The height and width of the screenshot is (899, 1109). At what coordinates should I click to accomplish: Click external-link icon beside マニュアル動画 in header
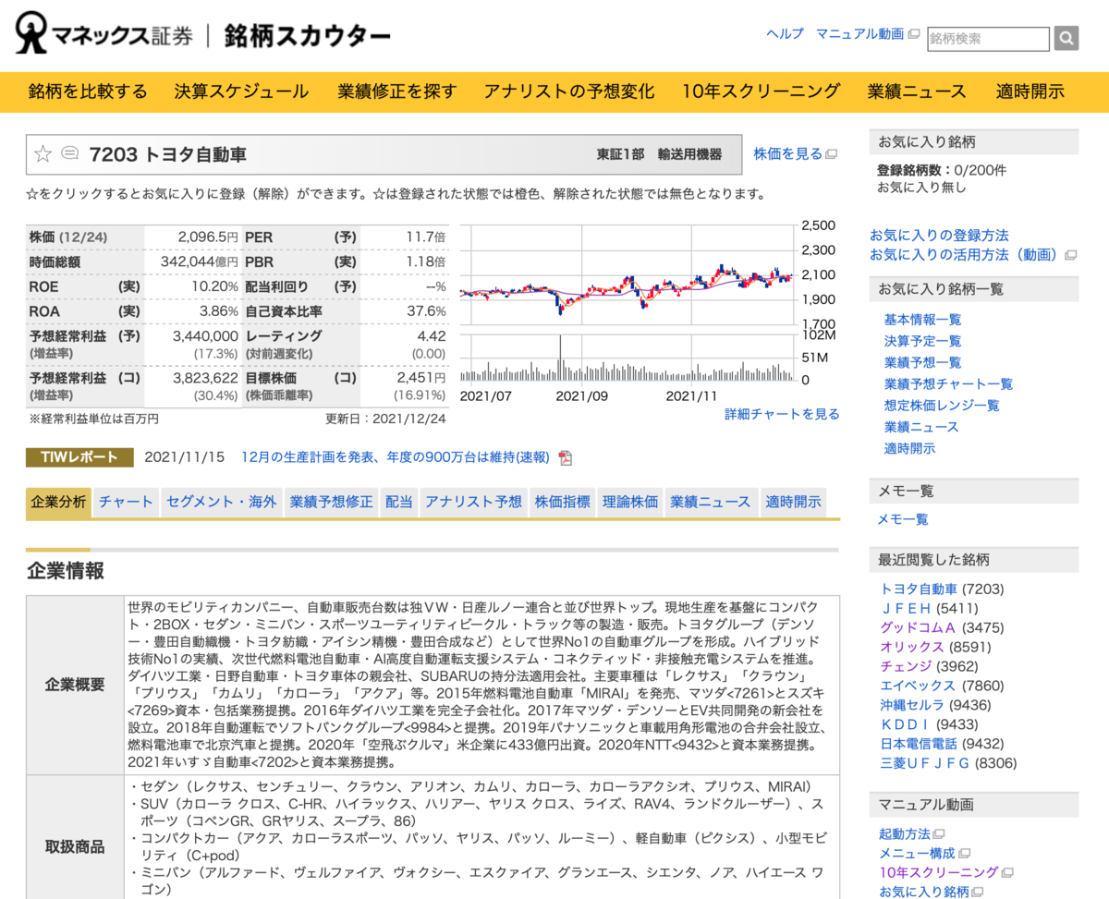pyautogui.click(x=914, y=34)
